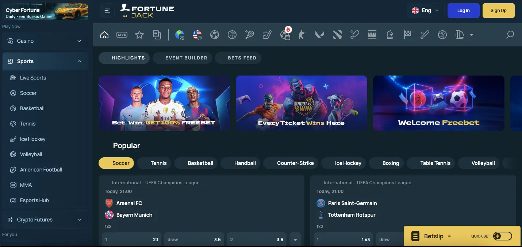This screenshot has width=522, height=247.
Task: Select the USA flag sports icon
Action: click(197, 35)
